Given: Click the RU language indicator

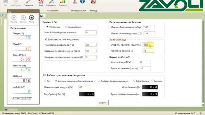Looking at the screenshot, I should point(201,113).
